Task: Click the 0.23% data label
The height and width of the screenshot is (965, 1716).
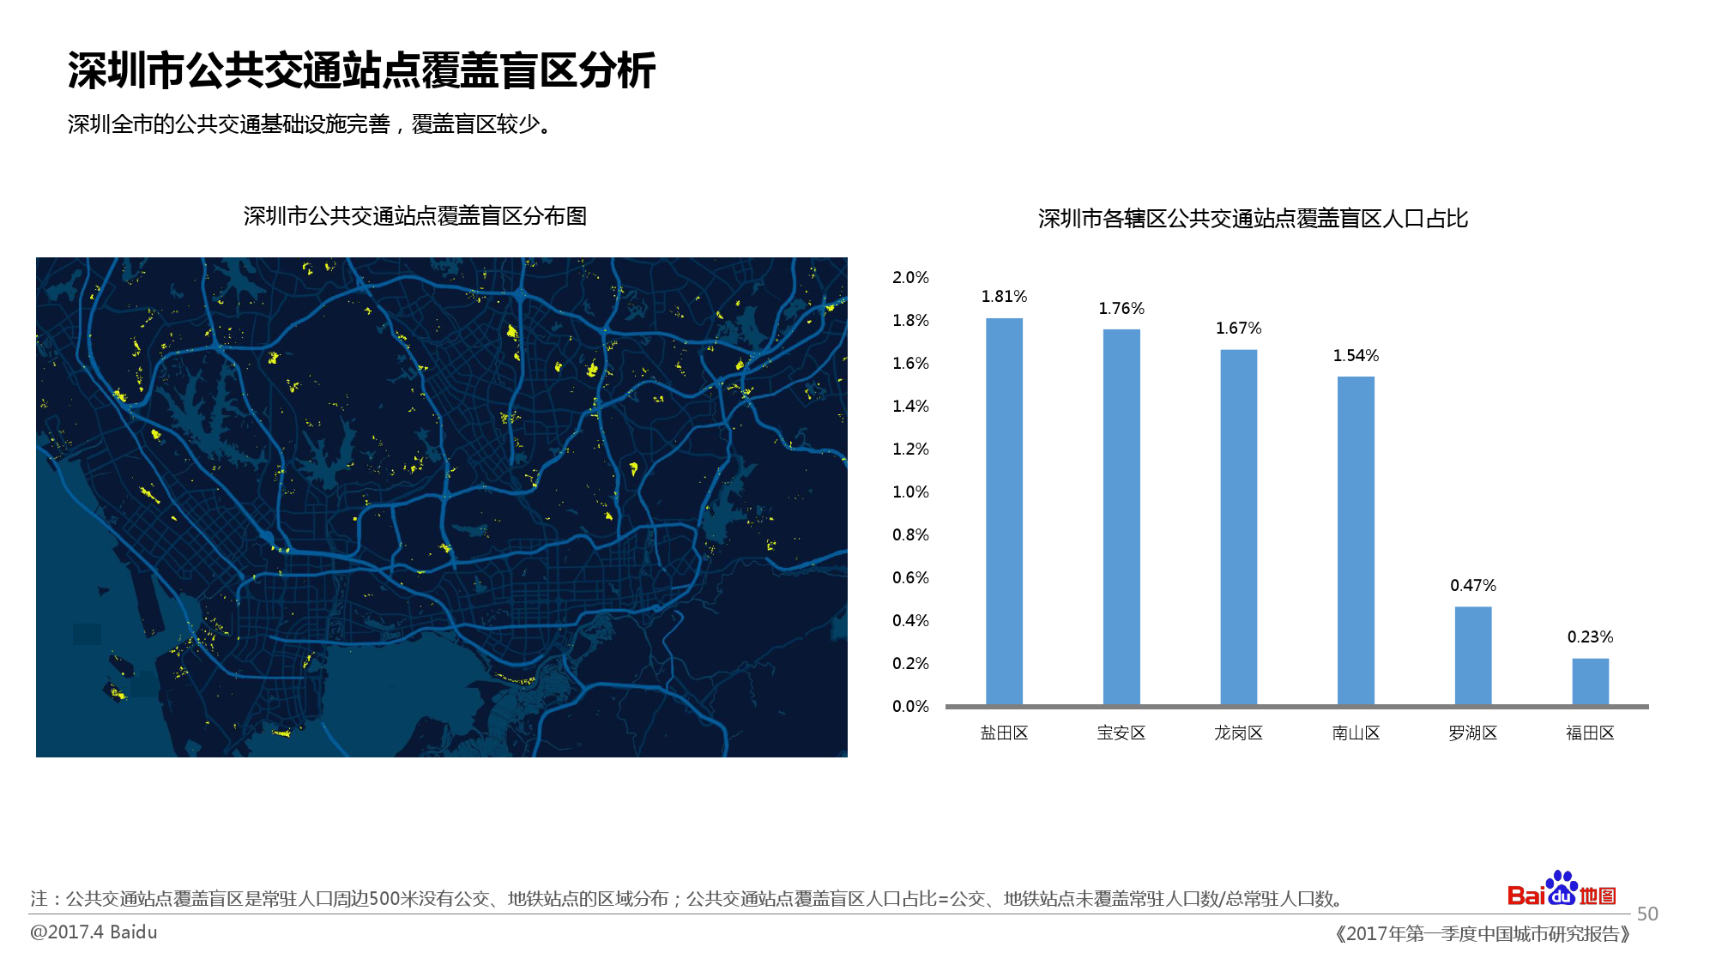Action: point(1590,636)
